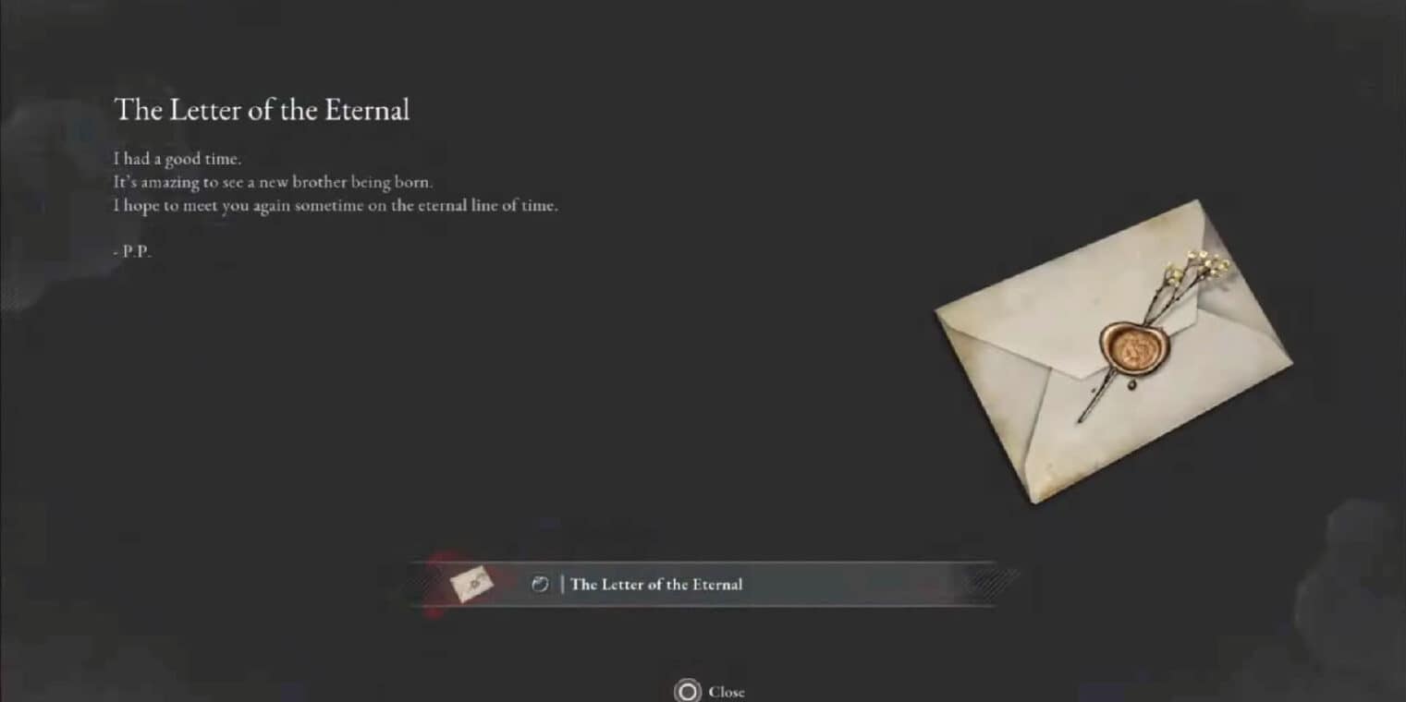1406x702 pixels.
Task: Click the small collectible-type icon before the item name
Action: (541, 584)
